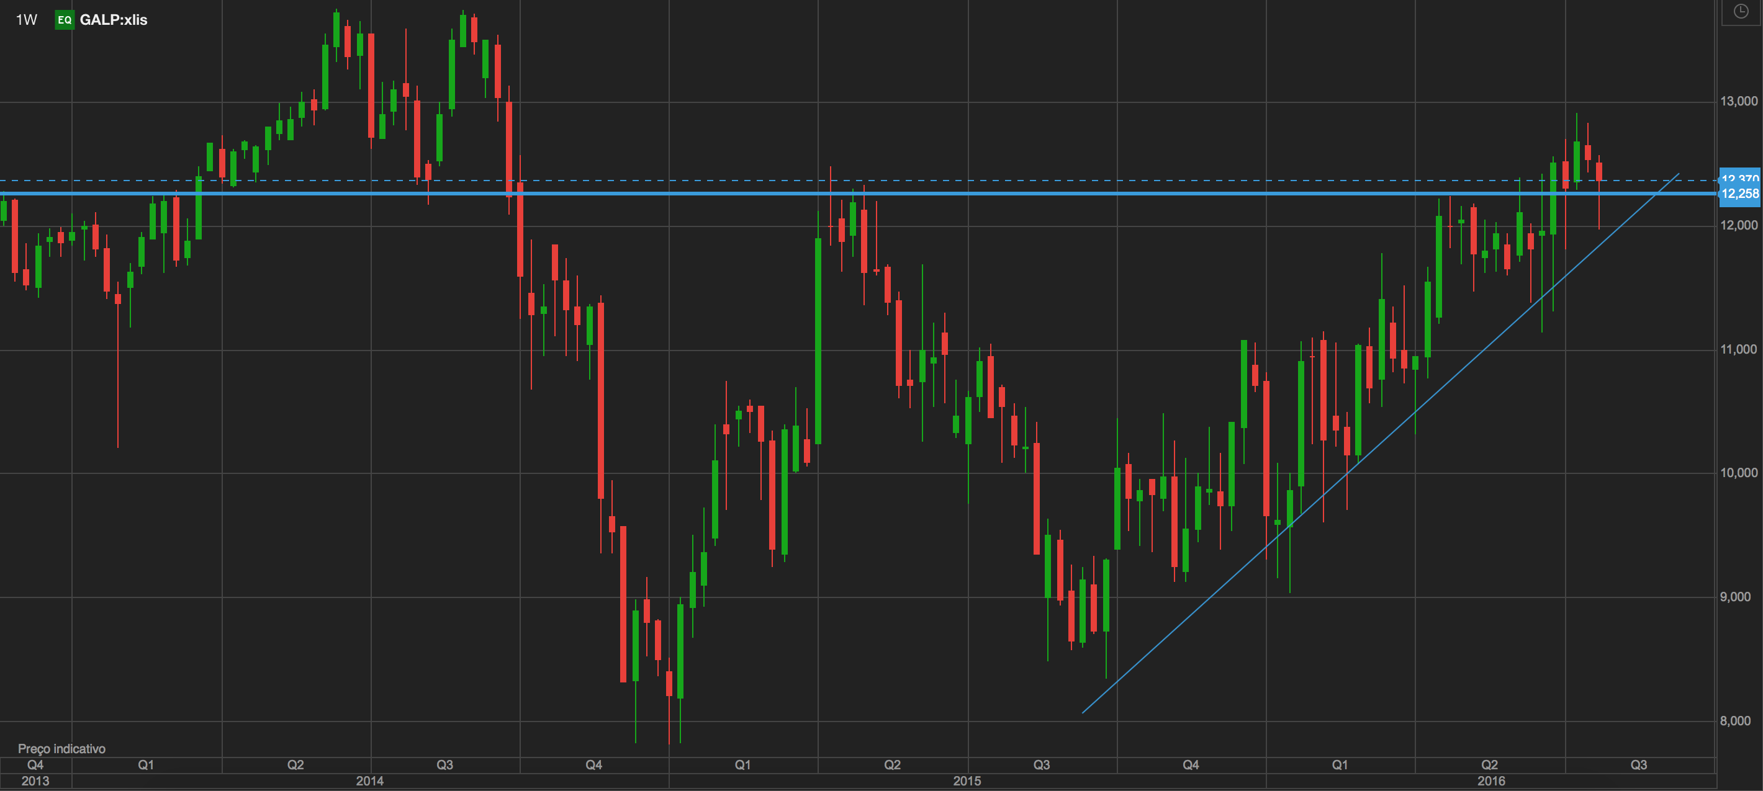
Task: Click the 2014 year label on time axis
Action: click(x=369, y=780)
